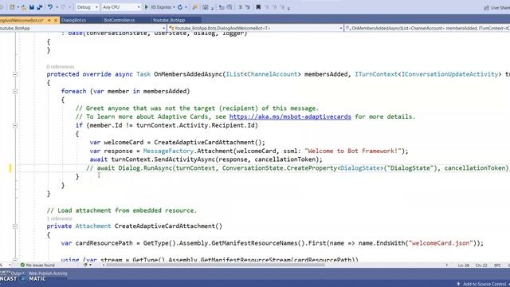Viewport: 510px width, 287px height.
Task: Open the IIS Express target dropdown arrow
Action: [x=174, y=7]
